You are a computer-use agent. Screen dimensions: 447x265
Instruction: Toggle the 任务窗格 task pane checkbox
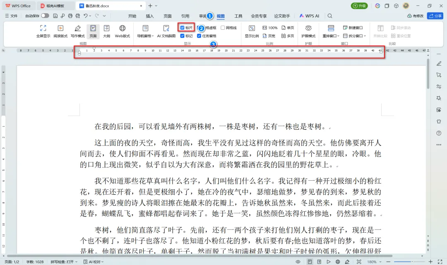(x=199, y=36)
